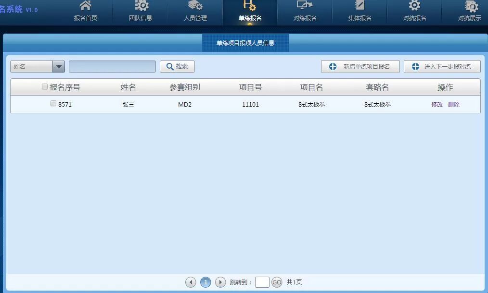Click 新增单练项目报名 button
The image size is (488, 293).
(360, 67)
